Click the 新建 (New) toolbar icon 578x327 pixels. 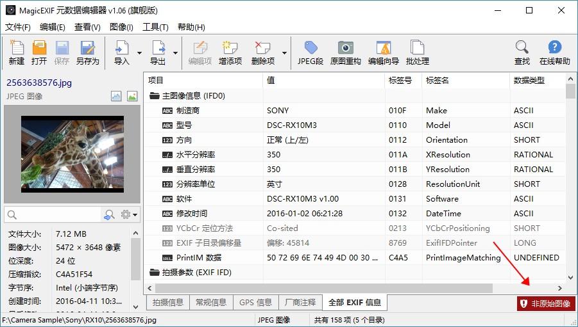click(x=17, y=47)
